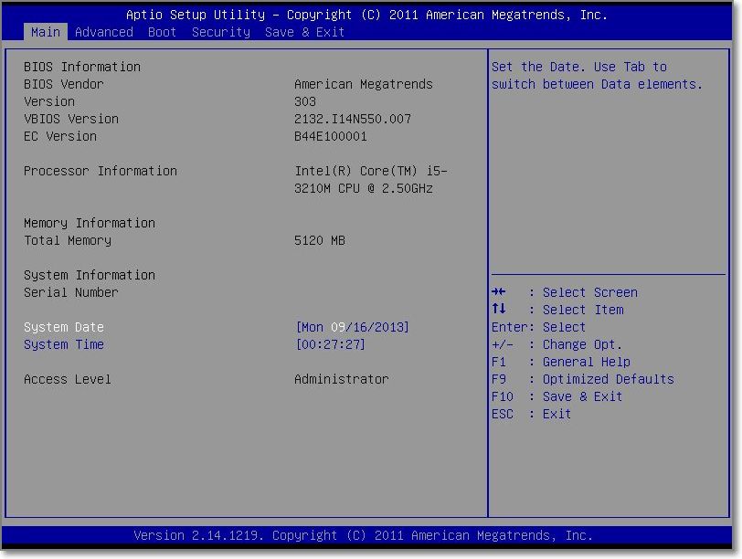Viewport: 742px width, 559px height.
Task: Click the 5120 MB total memory value
Action: click(320, 240)
